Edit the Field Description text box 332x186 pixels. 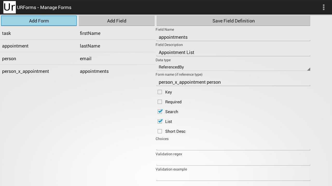click(233, 52)
